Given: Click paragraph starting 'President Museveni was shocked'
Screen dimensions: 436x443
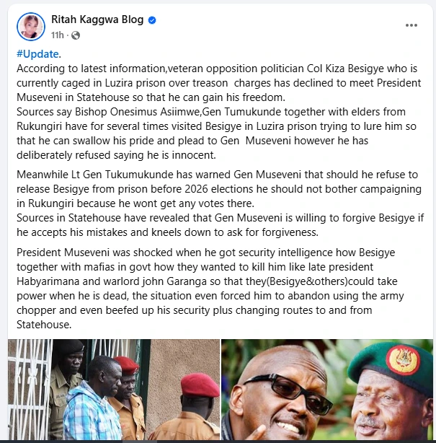Looking at the screenshot, I should tap(210, 289).
